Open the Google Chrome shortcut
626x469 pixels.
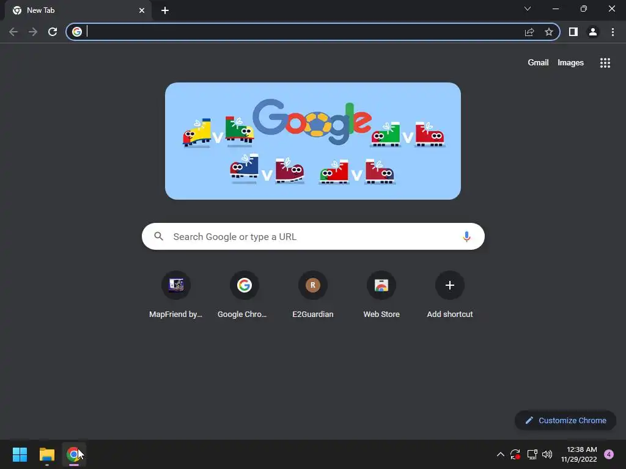tap(244, 295)
